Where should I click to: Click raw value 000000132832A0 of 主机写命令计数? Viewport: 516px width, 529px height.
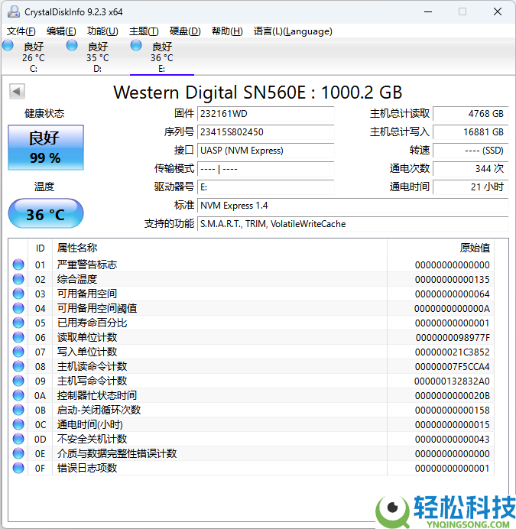pyautogui.click(x=452, y=381)
